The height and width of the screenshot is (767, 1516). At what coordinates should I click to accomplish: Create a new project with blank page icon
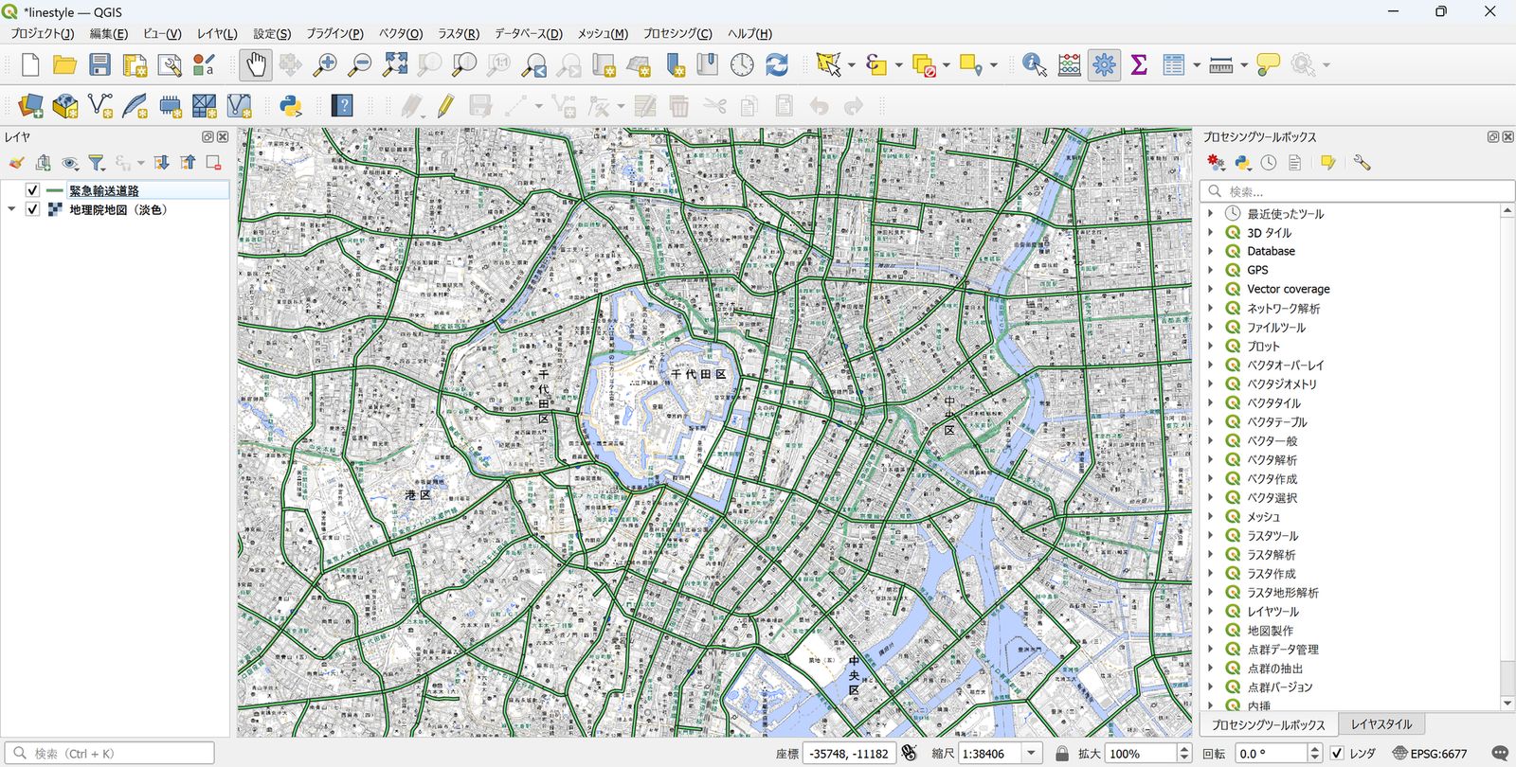pyautogui.click(x=30, y=64)
